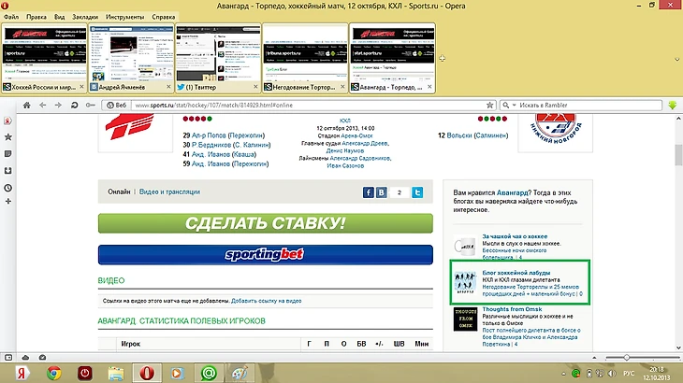Open the Turbo download green arrow icon
Screen dimensions: 683x383
point(673,106)
